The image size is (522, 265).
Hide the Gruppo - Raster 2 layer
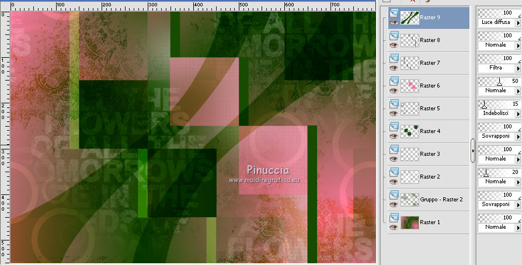click(x=394, y=205)
